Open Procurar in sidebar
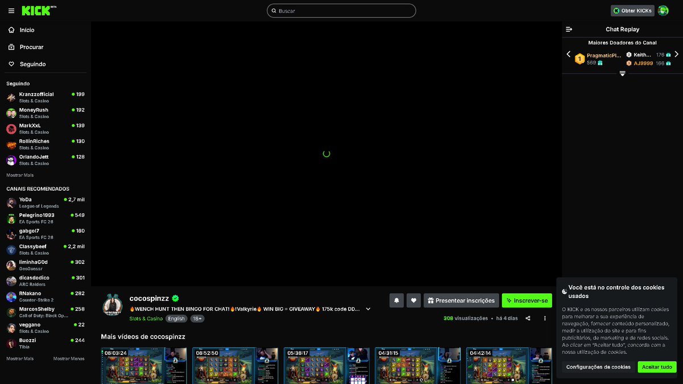The width and height of the screenshot is (683, 384). (46, 47)
